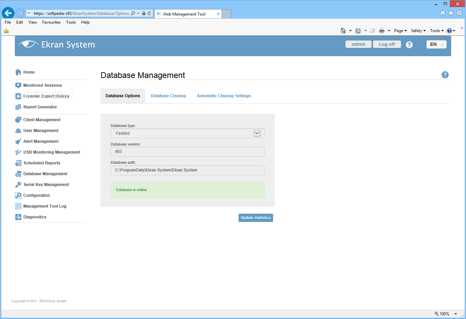Click the search magnifier in address bar
The height and width of the screenshot is (319, 466).
[133, 14]
